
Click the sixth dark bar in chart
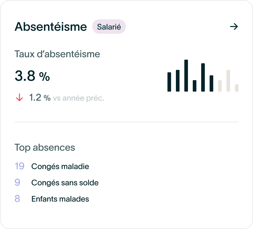(211, 83)
